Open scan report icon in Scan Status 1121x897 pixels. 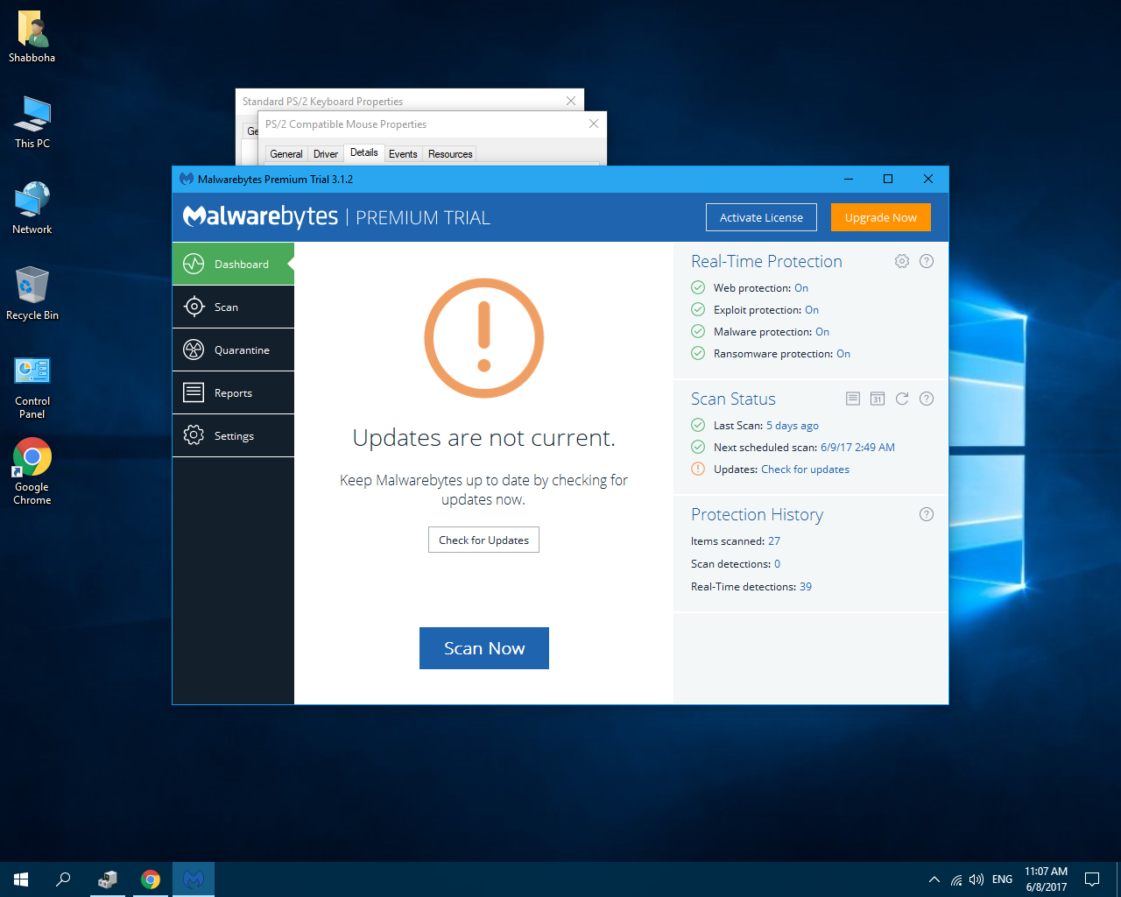(x=853, y=399)
